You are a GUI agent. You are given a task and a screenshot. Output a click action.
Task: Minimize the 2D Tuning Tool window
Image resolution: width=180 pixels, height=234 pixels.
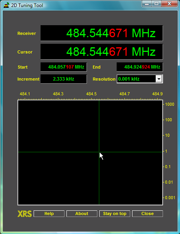click(147, 4)
